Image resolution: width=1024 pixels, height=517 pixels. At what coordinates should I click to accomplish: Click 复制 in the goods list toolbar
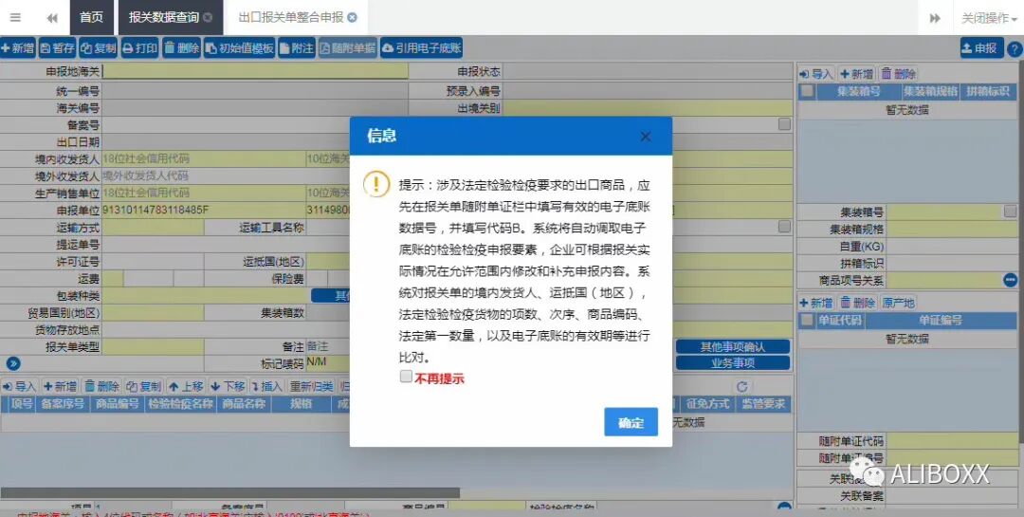point(144,386)
